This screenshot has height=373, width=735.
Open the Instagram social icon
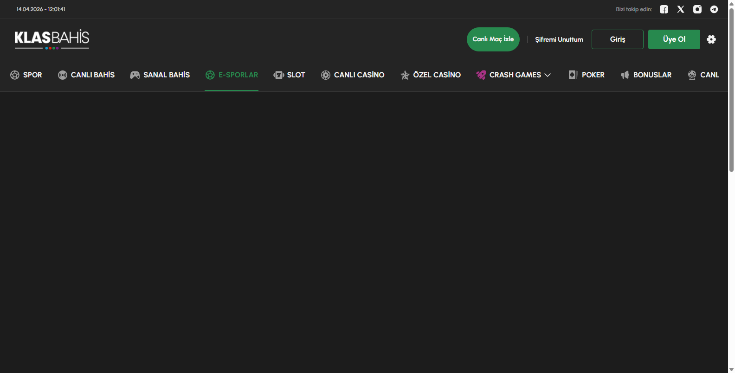(697, 9)
